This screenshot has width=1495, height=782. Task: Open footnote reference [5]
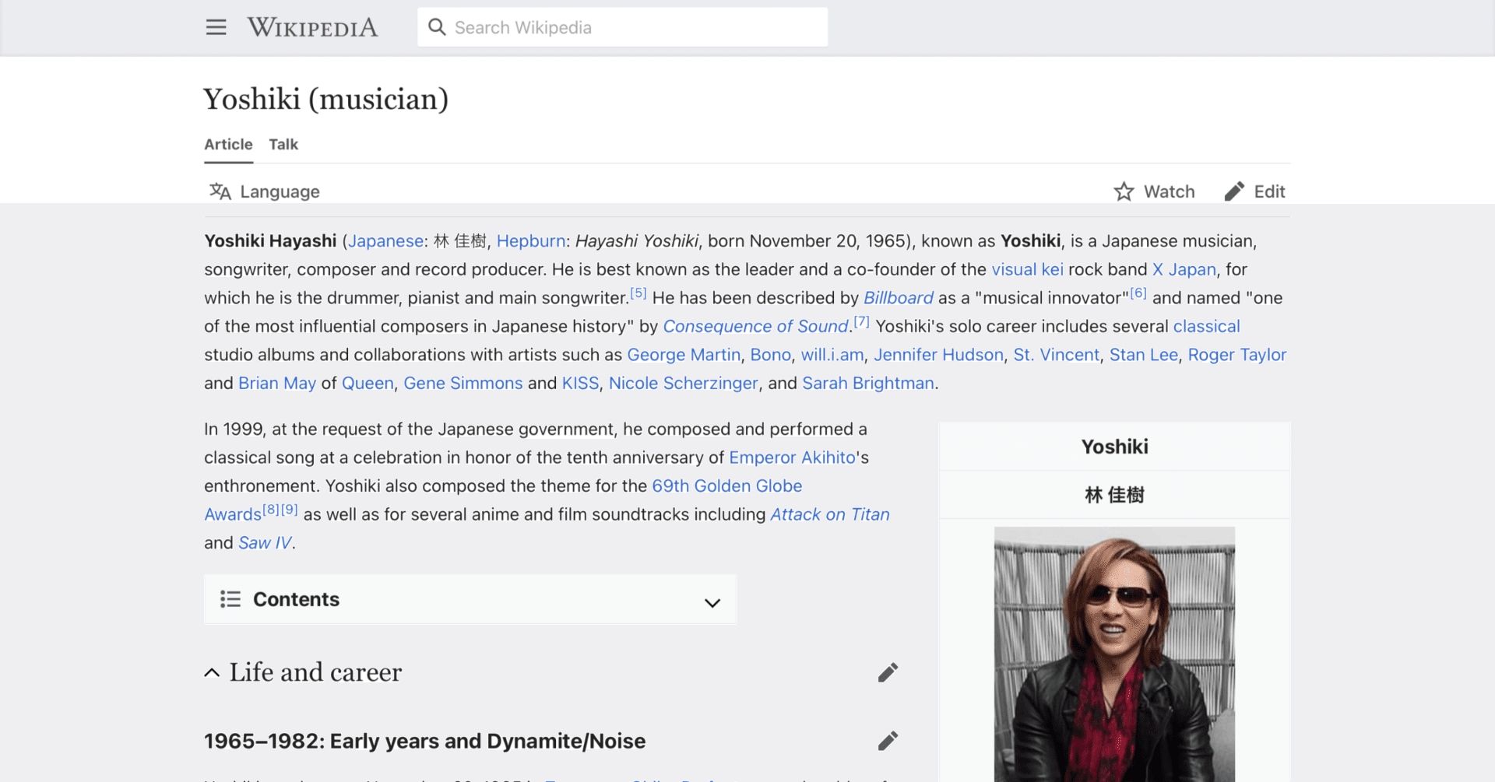pyautogui.click(x=639, y=293)
